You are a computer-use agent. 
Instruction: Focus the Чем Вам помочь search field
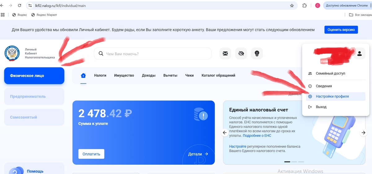click(153, 54)
